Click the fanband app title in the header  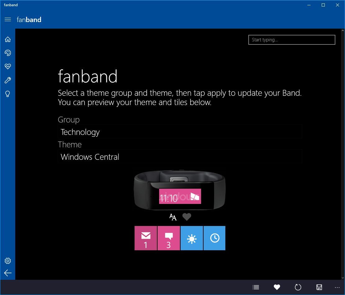(x=29, y=20)
